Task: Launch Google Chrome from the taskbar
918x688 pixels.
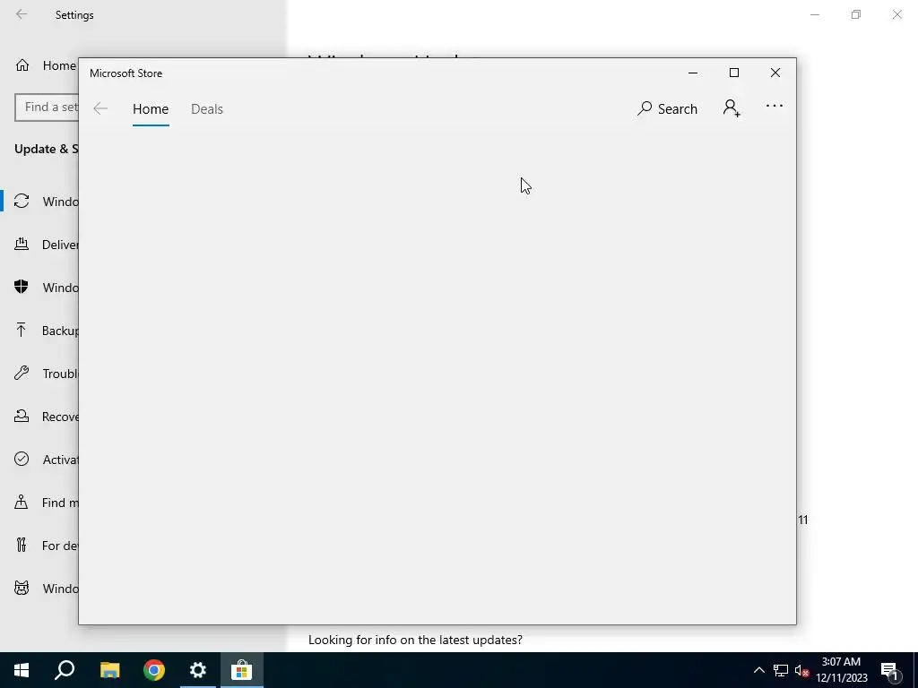Action: 154,670
